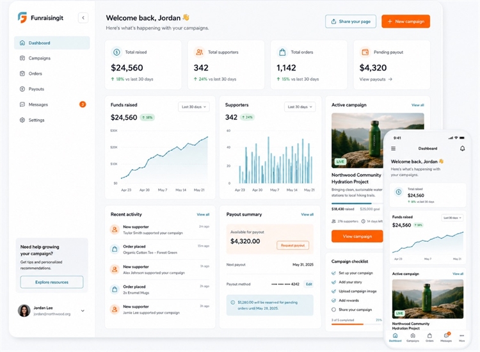Select mobile Campaigns tab

pyautogui.click(x=413, y=337)
